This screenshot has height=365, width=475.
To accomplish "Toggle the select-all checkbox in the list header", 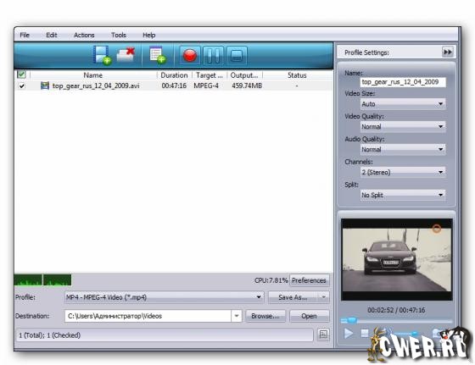I will 21,75.
